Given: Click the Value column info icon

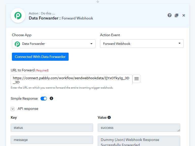Looking at the screenshot, I should [109, 117].
